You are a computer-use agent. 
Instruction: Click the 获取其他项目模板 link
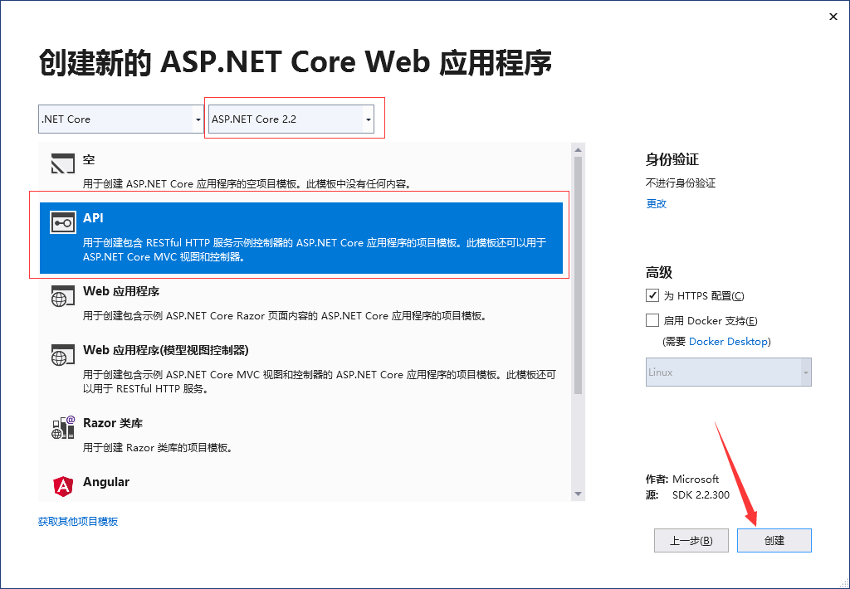pos(78,521)
